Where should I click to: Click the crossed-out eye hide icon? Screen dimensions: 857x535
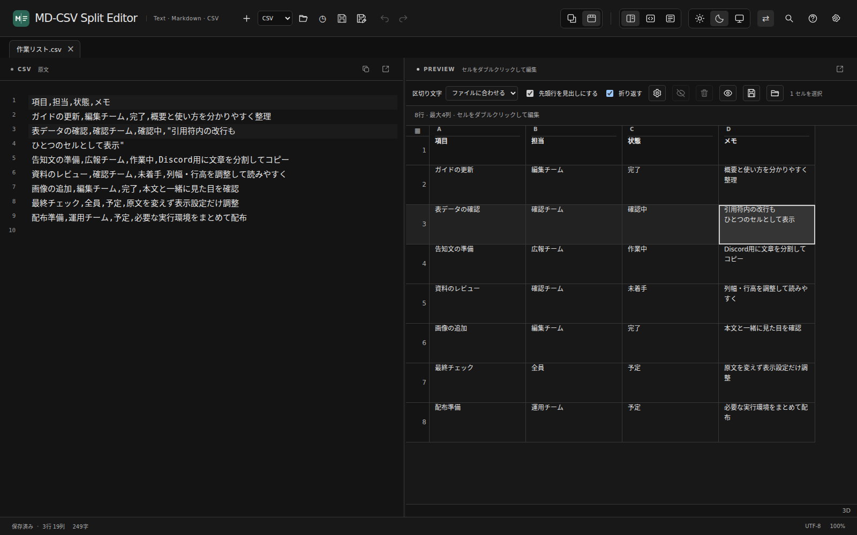pos(681,93)
